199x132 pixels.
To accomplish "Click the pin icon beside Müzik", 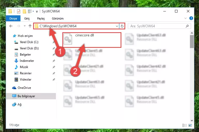I will 54,67.
